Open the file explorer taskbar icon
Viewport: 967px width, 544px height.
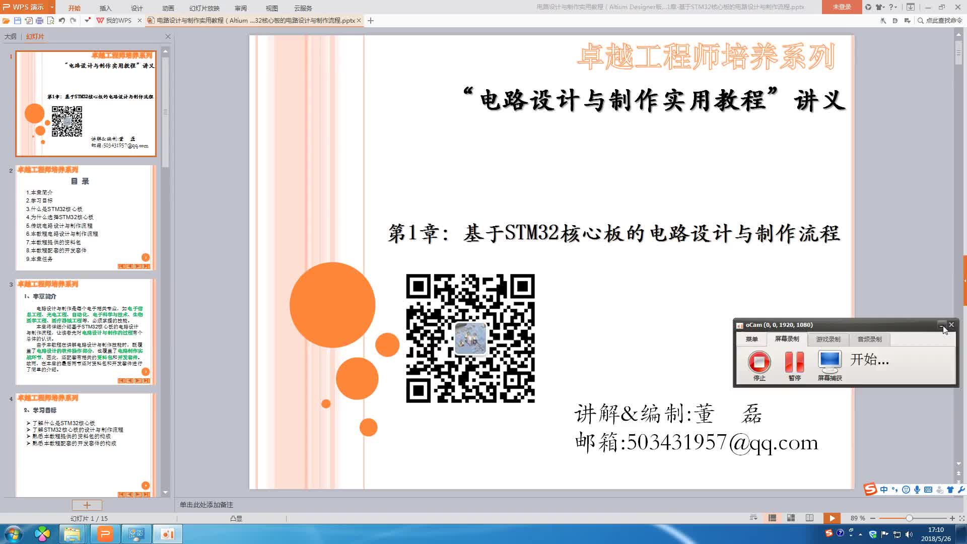point(72,534)
